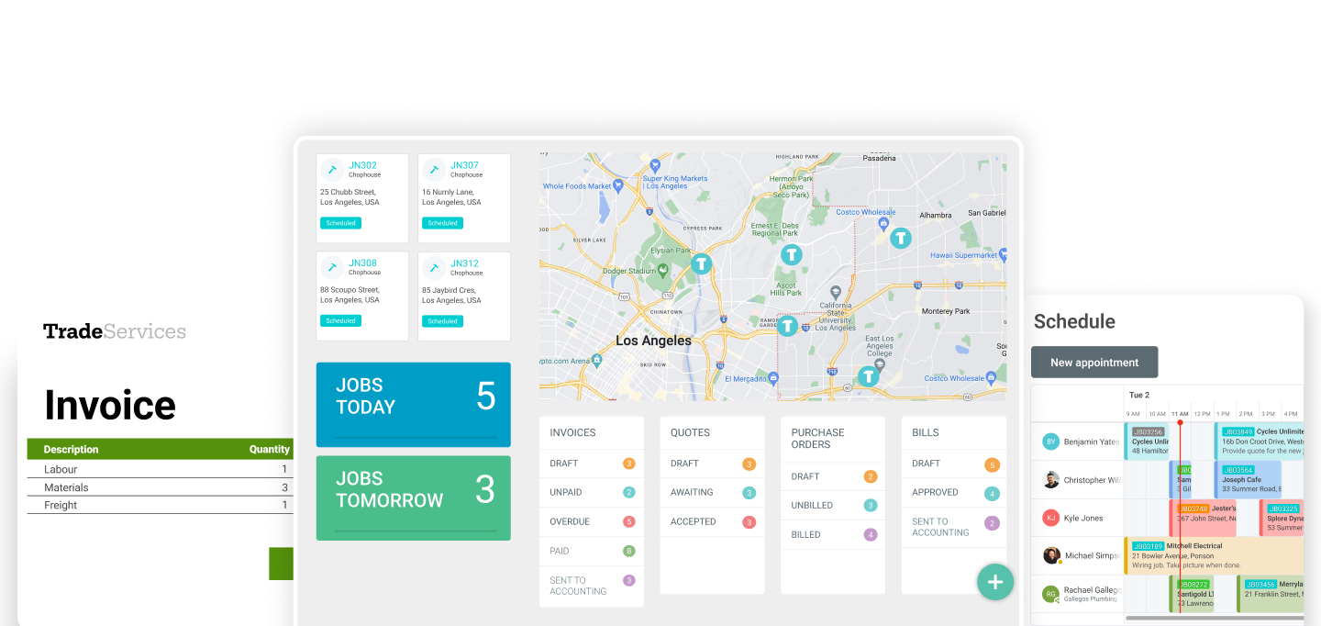Open appointment JB03256 in the Schedule

click(x=1147, y=442)
